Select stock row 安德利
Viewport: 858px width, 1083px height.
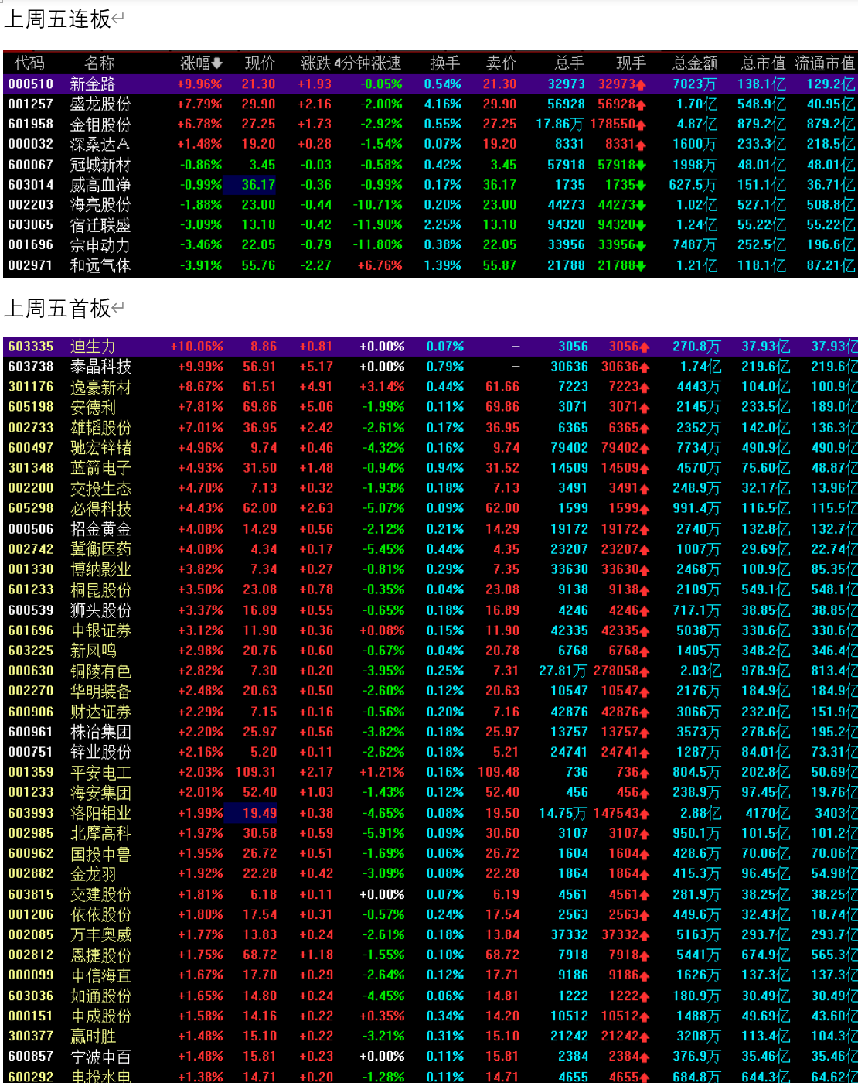431,407
